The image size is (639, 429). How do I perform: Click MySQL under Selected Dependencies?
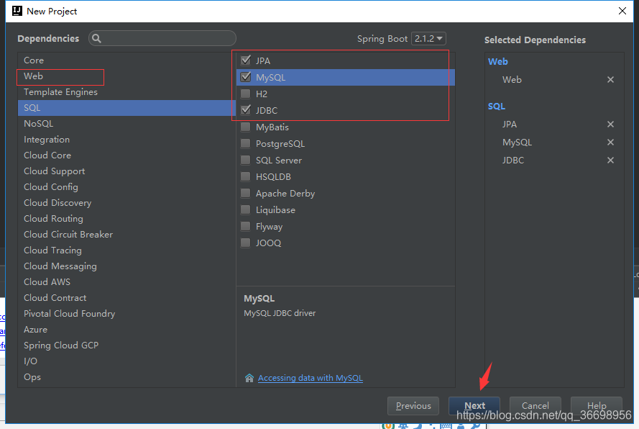(517, 143)
